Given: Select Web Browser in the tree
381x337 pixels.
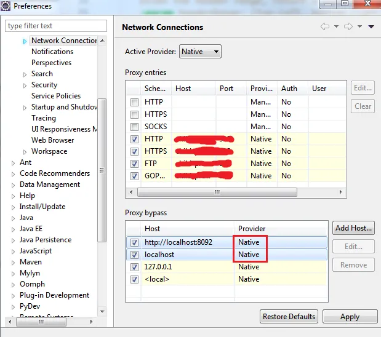Looking at the screenshot, I should [52, 140].
